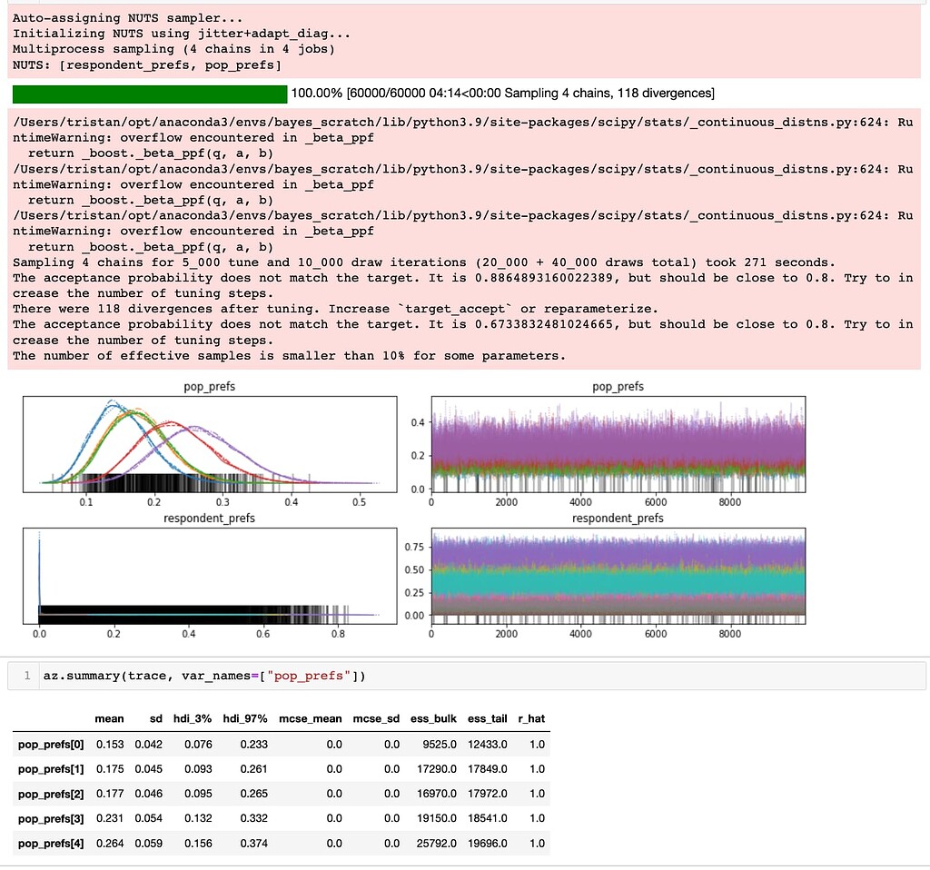This screenshot has height=870, width=930.
Task: Click the "hdi_3%" column header
Action: pos(192,718)
